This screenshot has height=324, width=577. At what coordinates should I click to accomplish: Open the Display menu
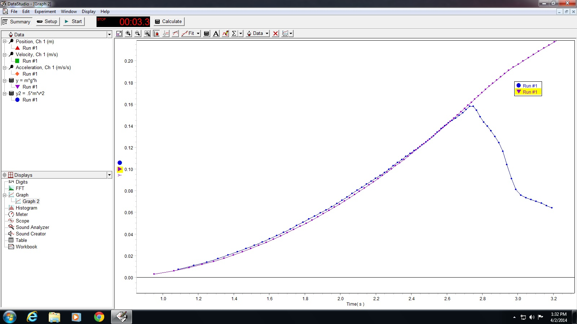tap(89, 12)
